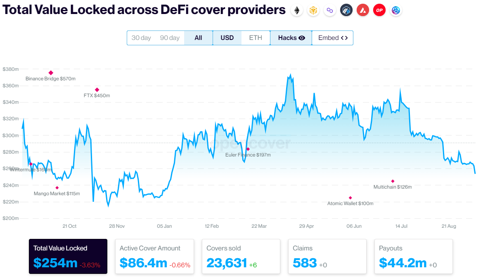This screenshot has width=483, height=278.
Task: Select the Arbitrum chain icon
Action: click(x=346, y=10)
